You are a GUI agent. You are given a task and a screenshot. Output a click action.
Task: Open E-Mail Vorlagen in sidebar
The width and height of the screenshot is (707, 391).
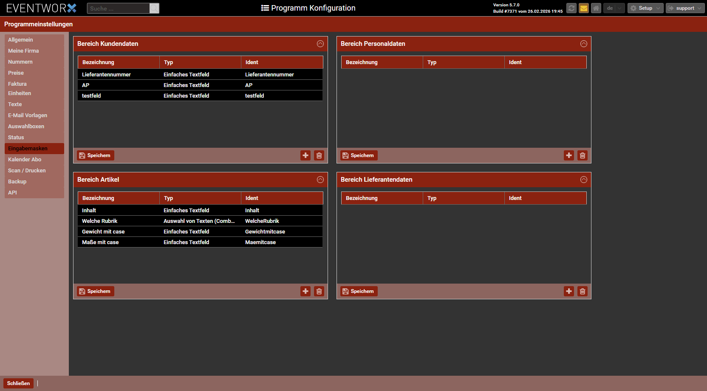coord(28,115)
